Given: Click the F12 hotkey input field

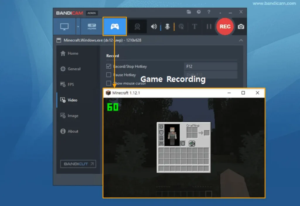Looking at the screenshot, I should point(210,66).
